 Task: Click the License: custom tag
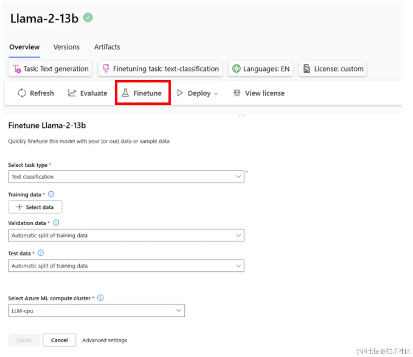[x=333, y=69]
